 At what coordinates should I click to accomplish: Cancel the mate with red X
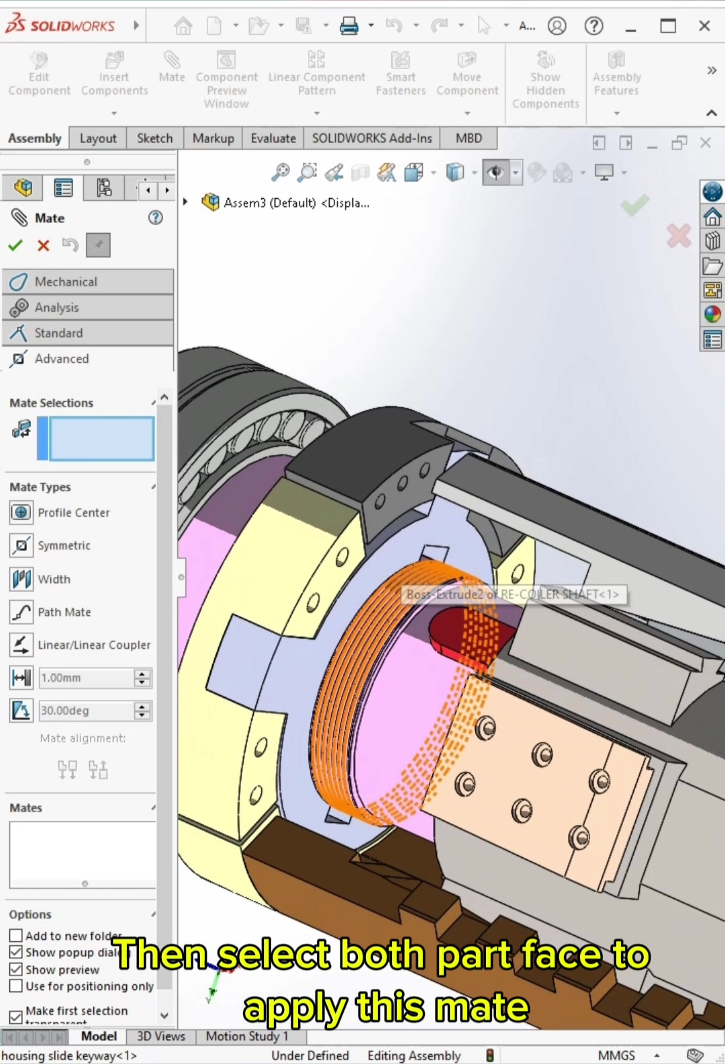[x=44, y=245]
